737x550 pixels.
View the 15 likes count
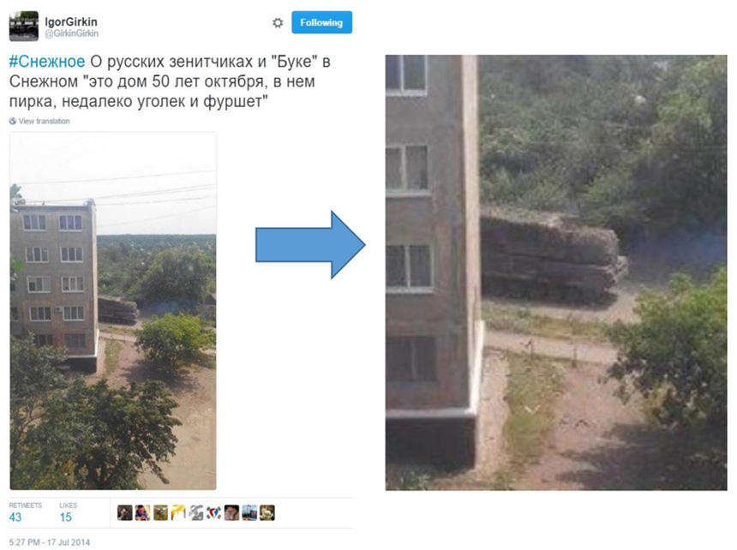point(66,517)
